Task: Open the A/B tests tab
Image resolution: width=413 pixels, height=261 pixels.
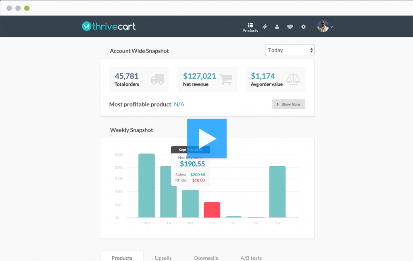Action: (x=251, y=258)
